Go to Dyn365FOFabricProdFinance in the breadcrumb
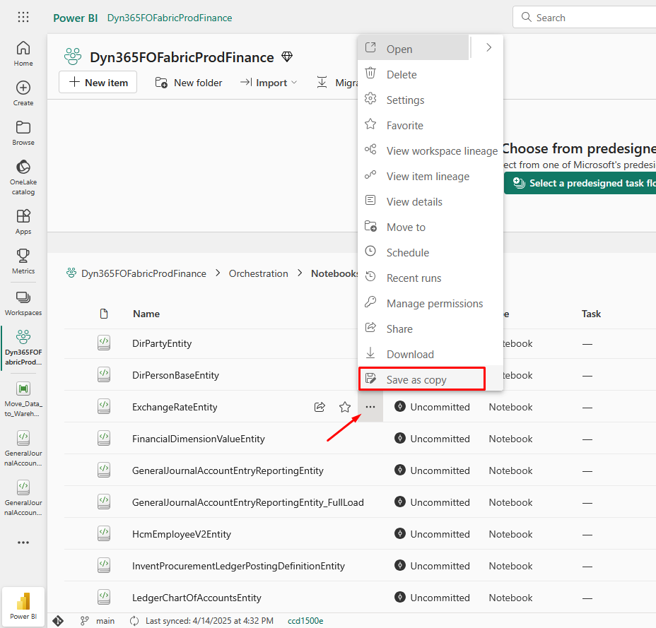Image resolution: width=656 pixels, height=628 pixels. pyautogui.click(x=143, y=273)
